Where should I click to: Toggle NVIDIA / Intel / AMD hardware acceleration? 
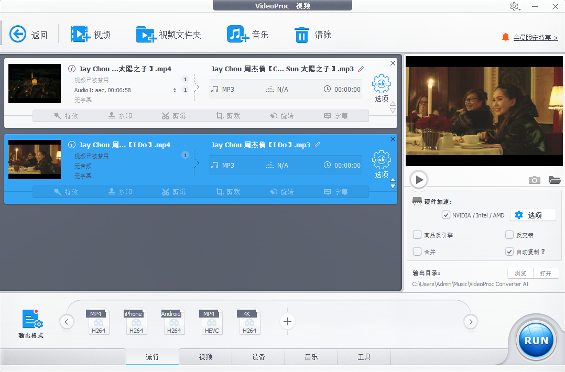point(446,215)
